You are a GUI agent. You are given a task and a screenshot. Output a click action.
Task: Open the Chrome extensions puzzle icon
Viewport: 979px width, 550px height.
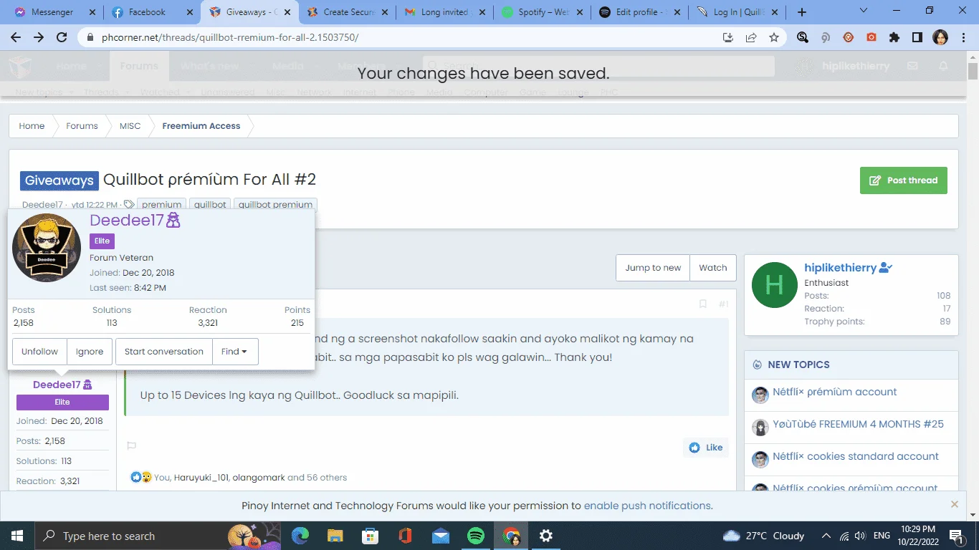(x=894, y=37)
